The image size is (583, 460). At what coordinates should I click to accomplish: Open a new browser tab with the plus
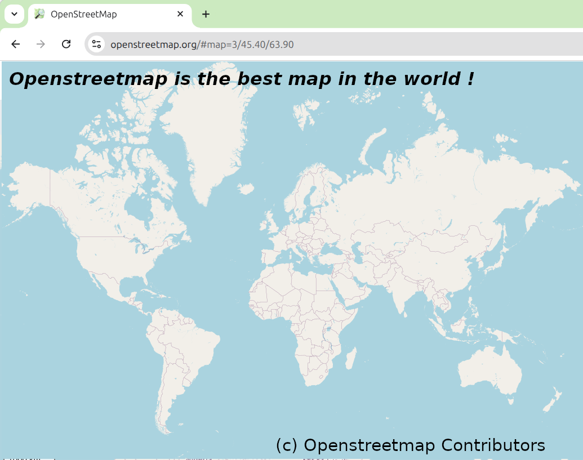(x=206, y=14)
